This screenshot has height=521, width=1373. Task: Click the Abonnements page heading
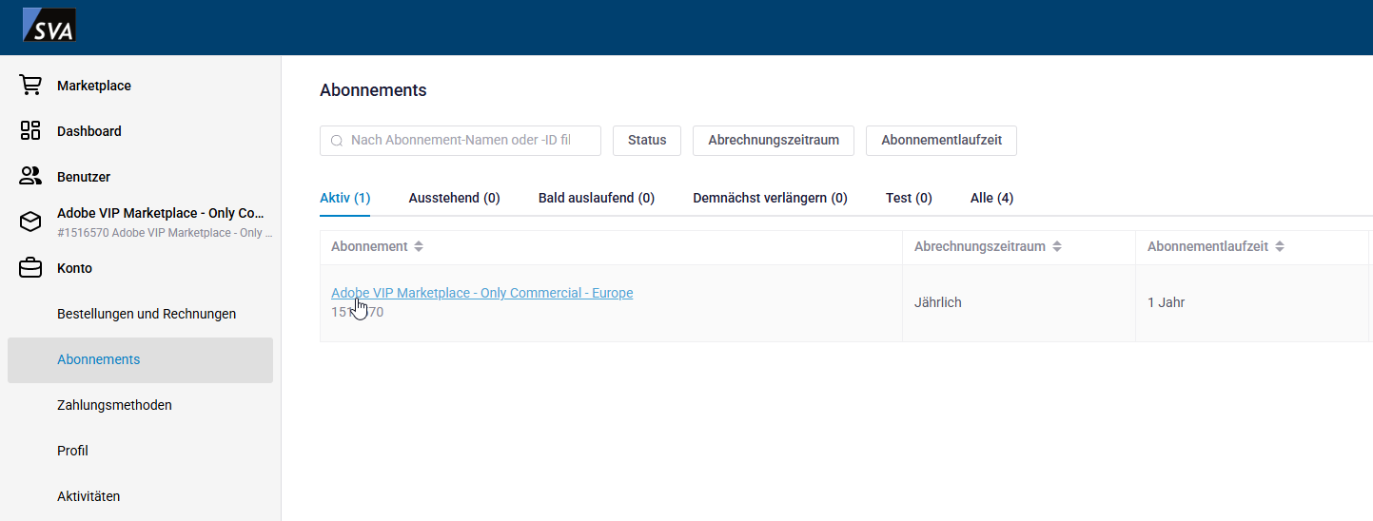tap(373, 90)
